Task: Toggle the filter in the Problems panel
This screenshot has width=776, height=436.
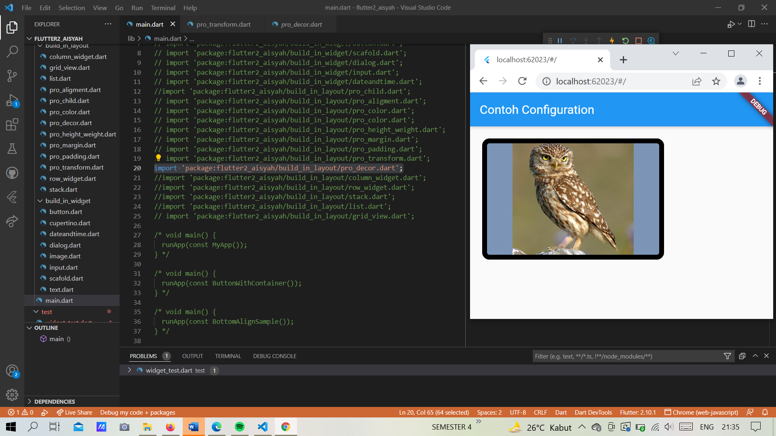Action: (727, 356)
